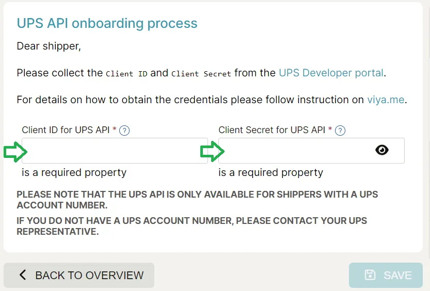The width and height of the screenshot is (430, 291).
Task: Click the help icon beside Client Secret label
Action: [x=340, y=131]
